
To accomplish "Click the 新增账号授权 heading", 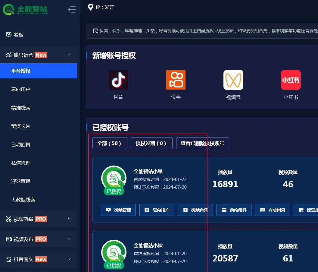I will point(114,56).
